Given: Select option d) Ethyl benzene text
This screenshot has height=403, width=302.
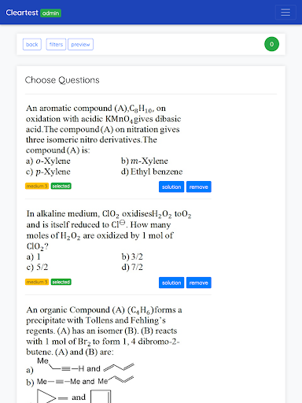Looking at the screenshot, I should 152,172.
